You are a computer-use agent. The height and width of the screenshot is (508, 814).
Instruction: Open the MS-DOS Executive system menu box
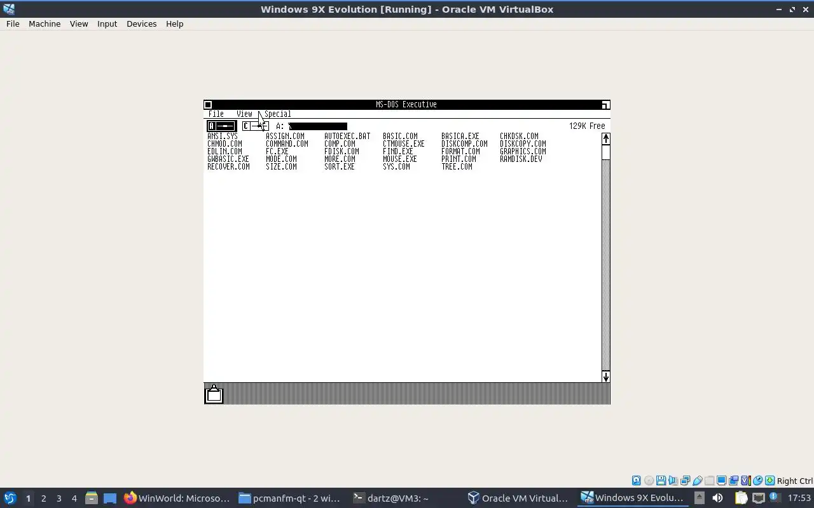point(208,105)
